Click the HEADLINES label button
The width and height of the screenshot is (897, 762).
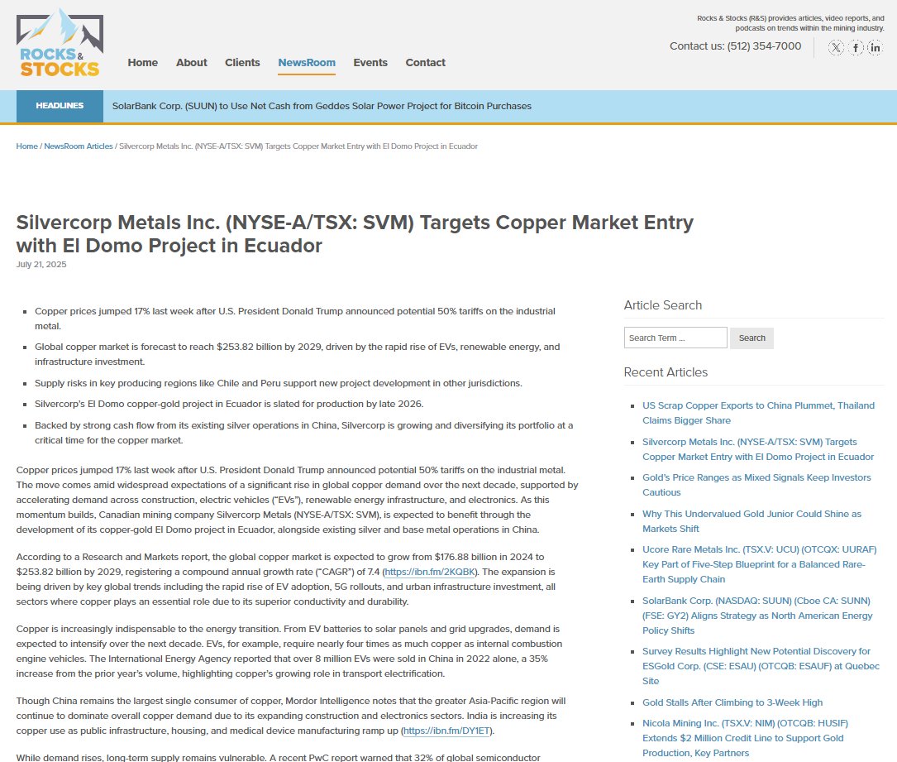pos(60,106)
